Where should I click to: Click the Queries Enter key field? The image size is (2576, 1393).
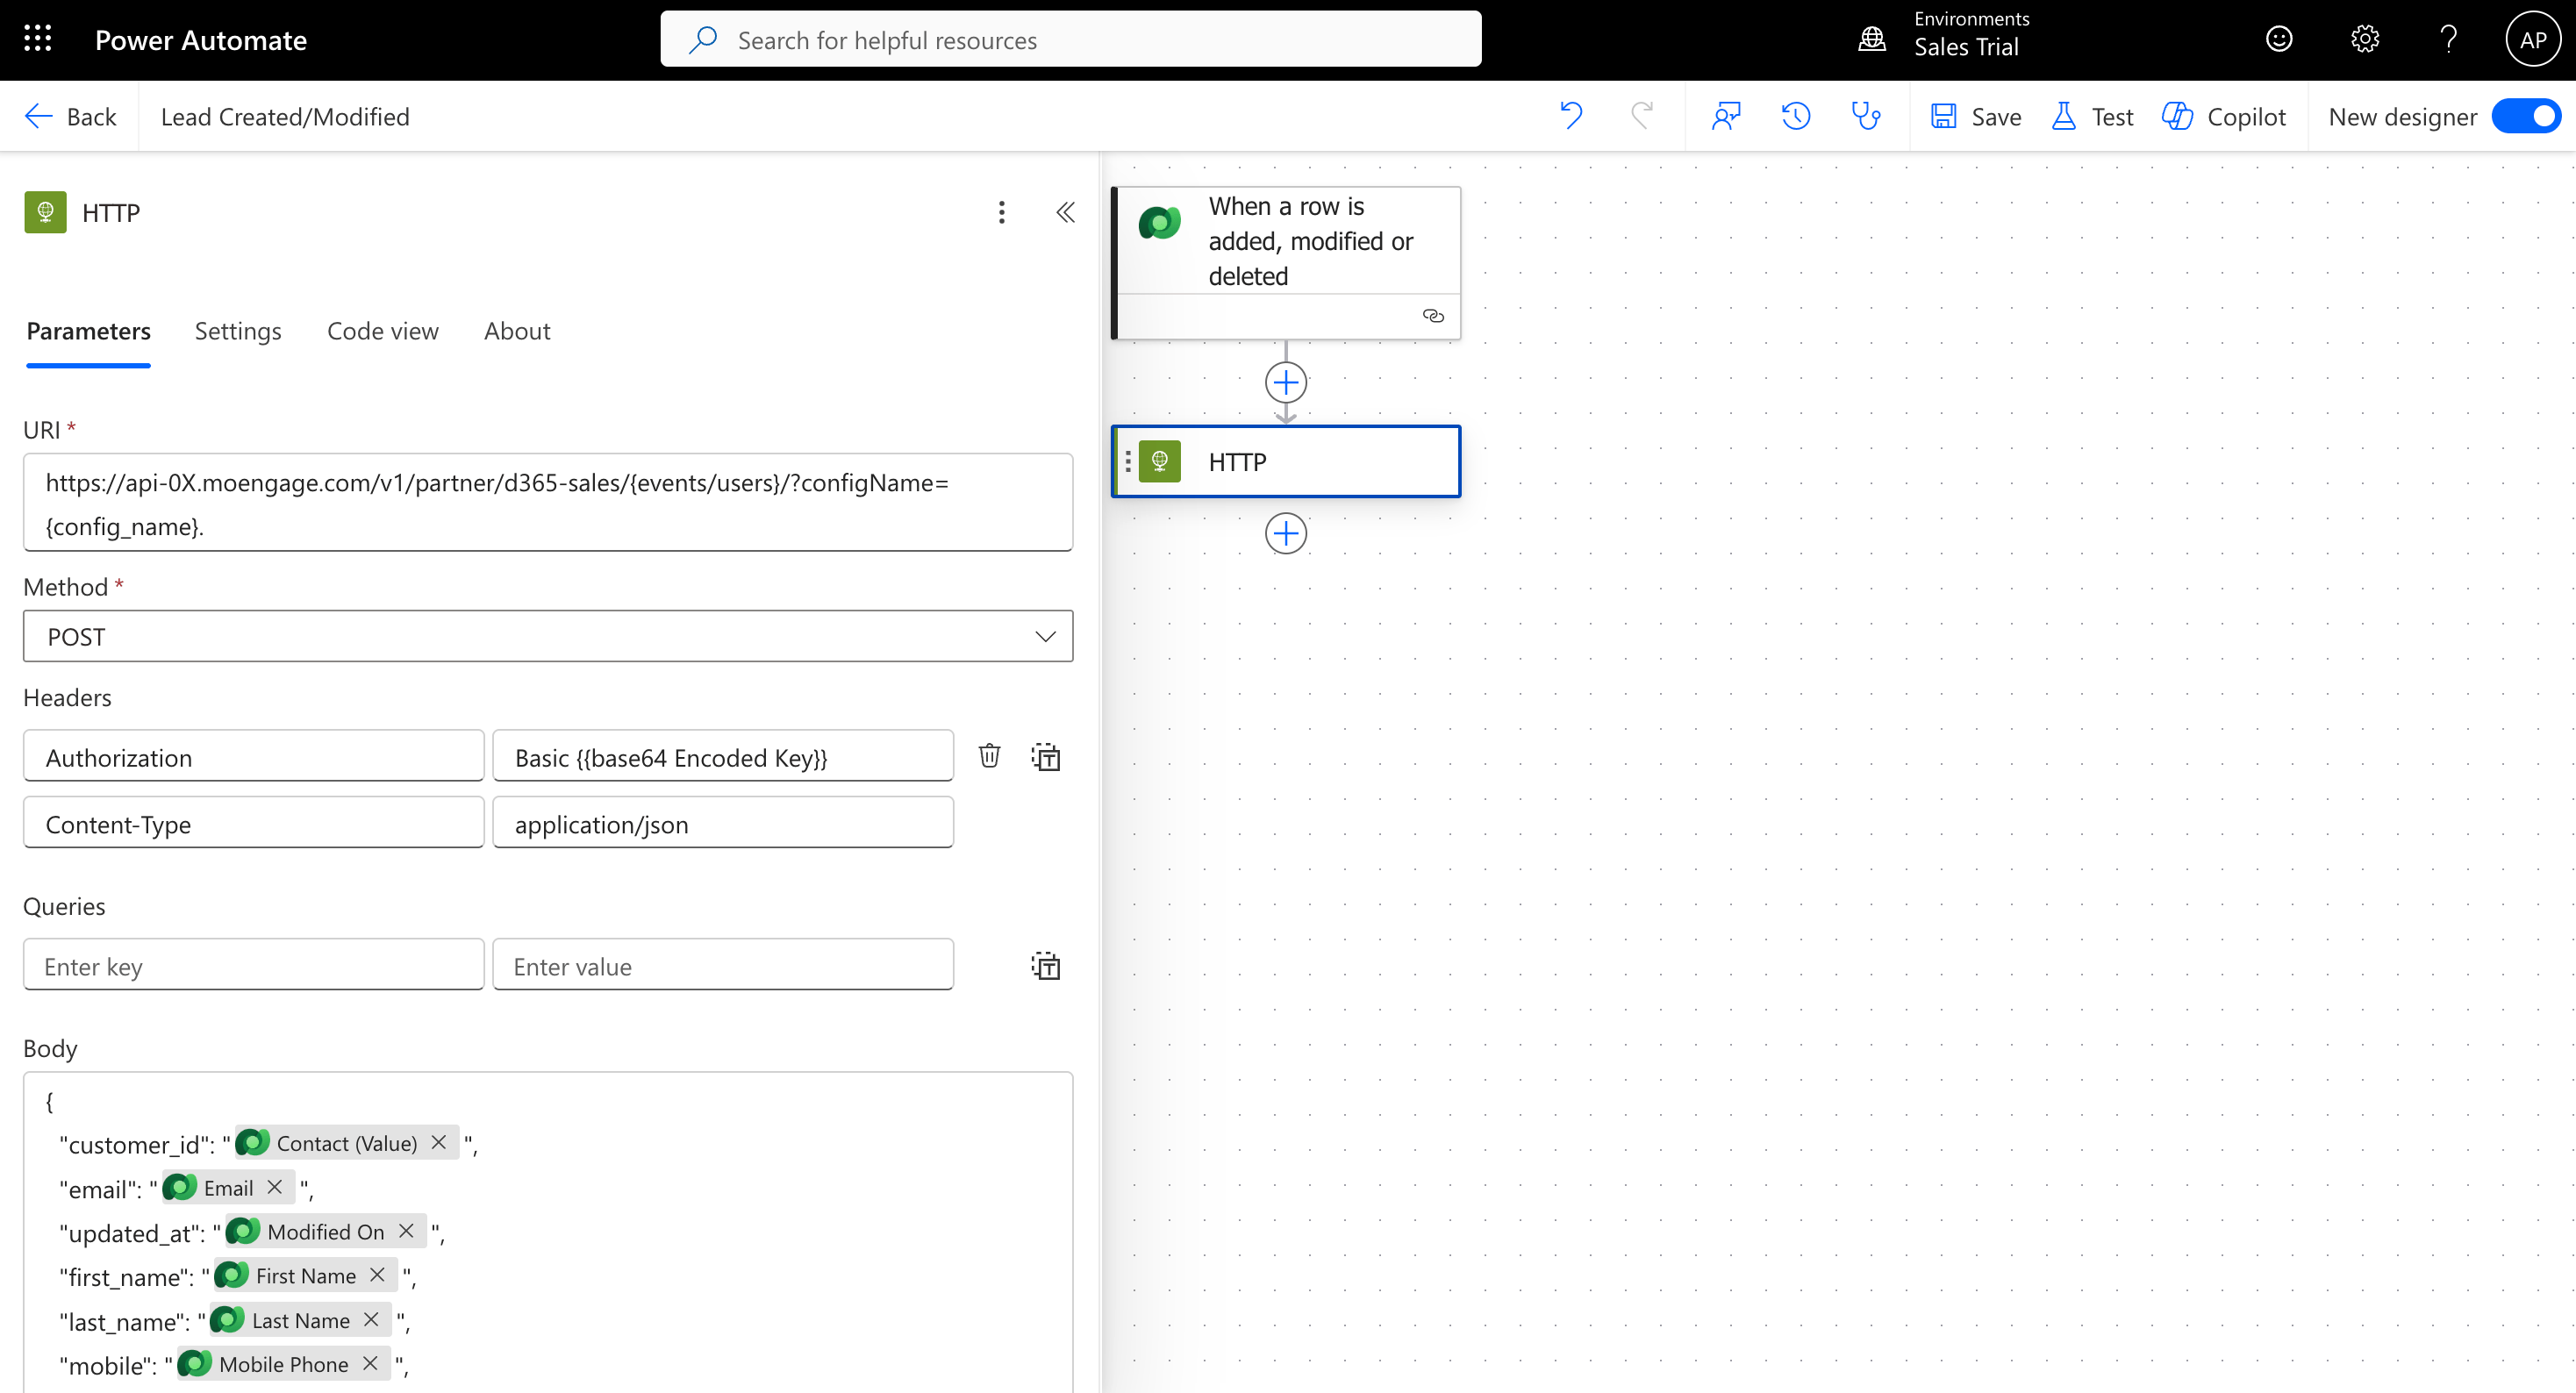coord(254,965)
